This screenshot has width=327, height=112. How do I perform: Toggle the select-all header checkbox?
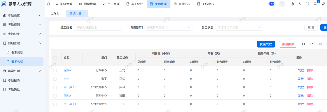click(55, 58)
